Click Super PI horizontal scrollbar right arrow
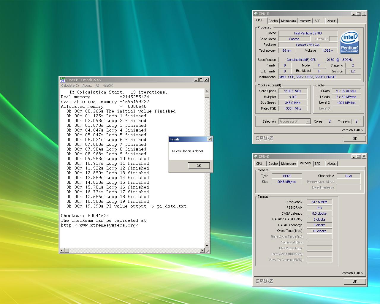The height and width of the screenshot is (304, 380). (202, 251)
